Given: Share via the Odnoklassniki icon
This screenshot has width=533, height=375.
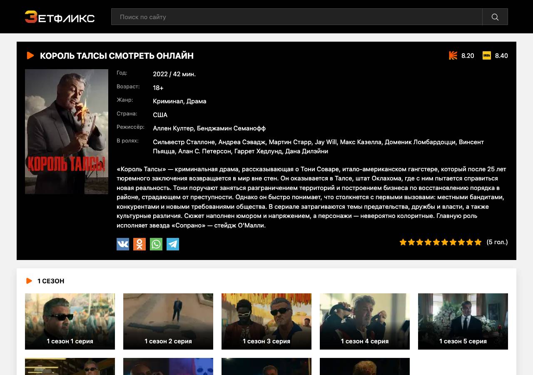Looking at the screenshot, I should [x=139, y=244].
